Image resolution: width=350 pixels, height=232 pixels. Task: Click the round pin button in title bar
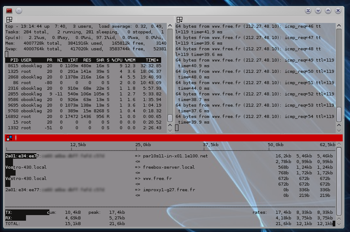point(19,10)
